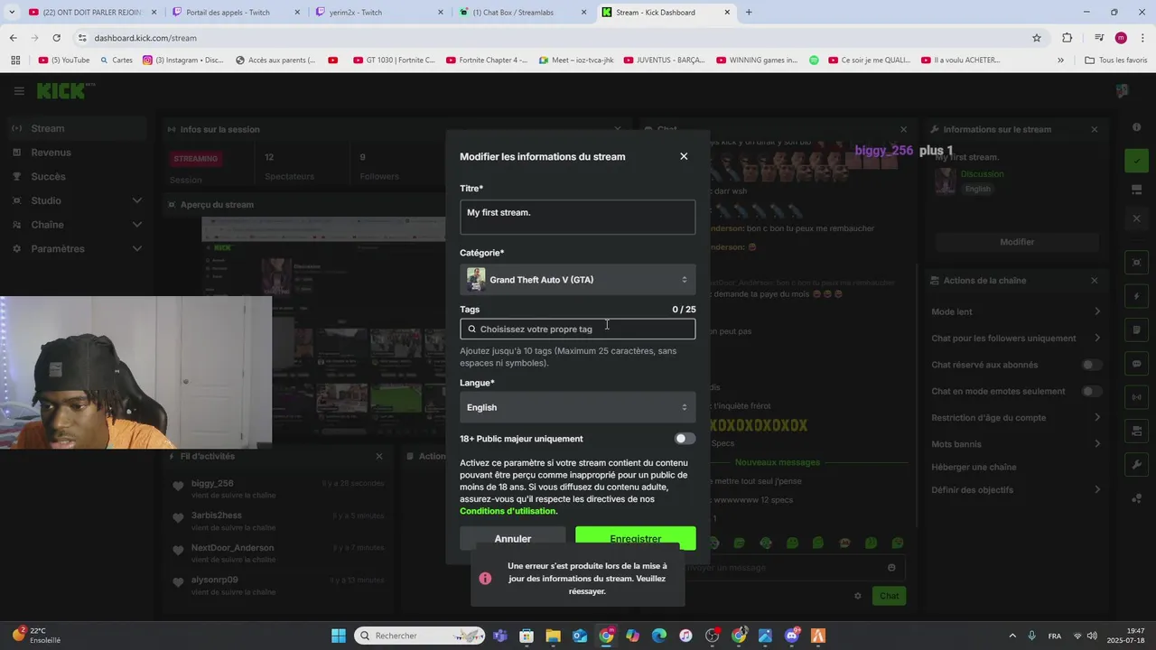Screen dimensions: 1156x650
Task: Toggle Chat en mode emotes seulement
Action: tap(1092, 391)
